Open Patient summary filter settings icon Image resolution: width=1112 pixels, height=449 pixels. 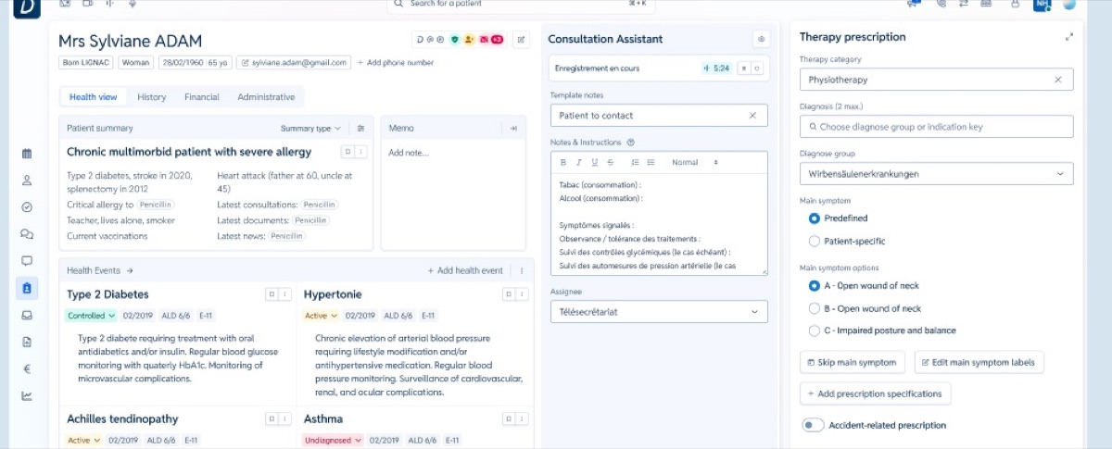pyautogui.click(x=360, y=129)
